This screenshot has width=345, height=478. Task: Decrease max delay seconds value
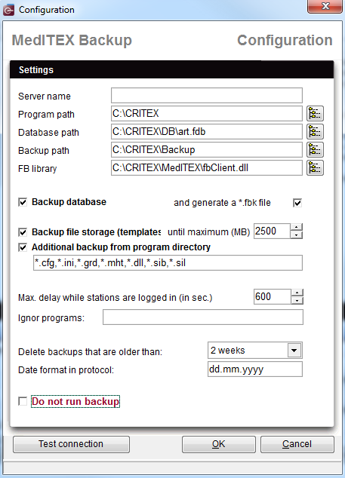(297, 301)
